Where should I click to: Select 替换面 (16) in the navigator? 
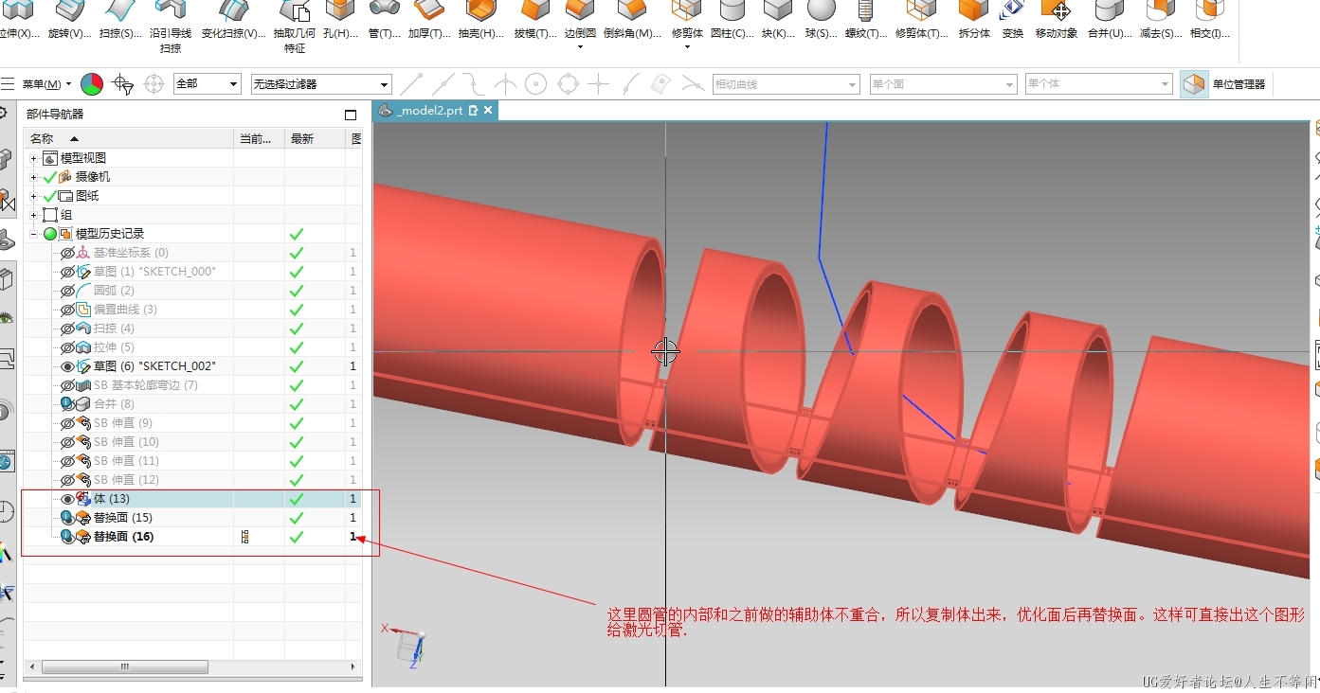tap(123, 537)
